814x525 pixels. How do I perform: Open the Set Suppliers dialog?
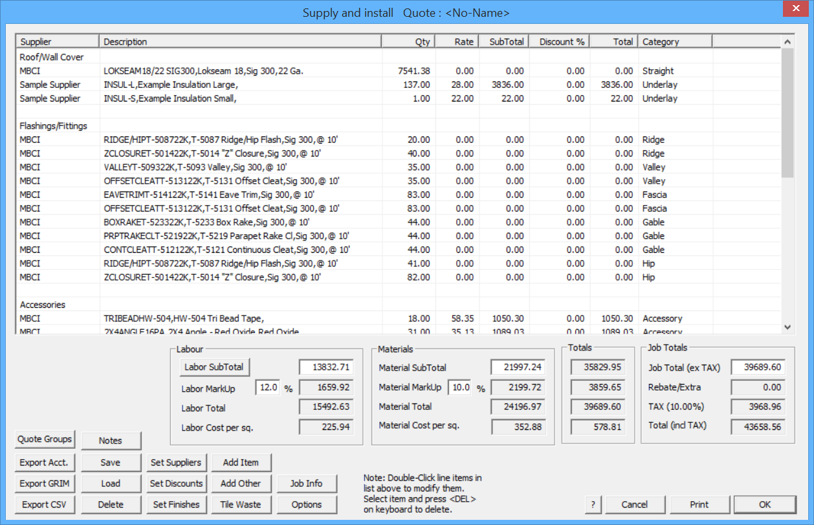(x=176, y=462)
